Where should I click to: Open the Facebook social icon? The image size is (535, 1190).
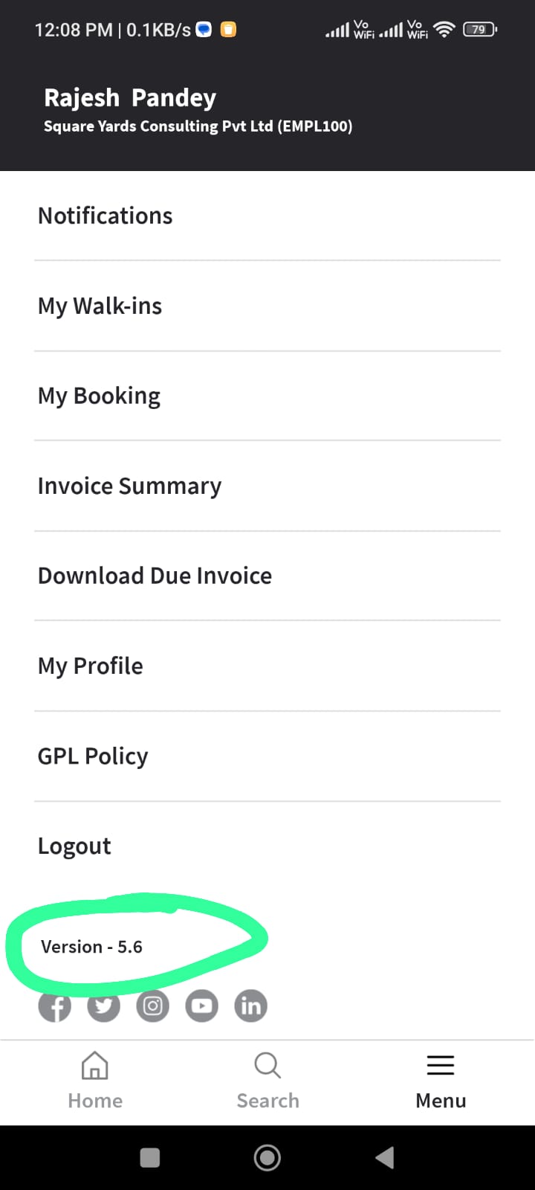point(55,1006)
